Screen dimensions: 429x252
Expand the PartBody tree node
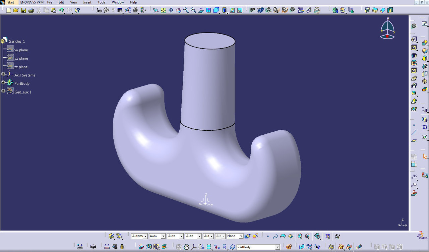[3, 82]
